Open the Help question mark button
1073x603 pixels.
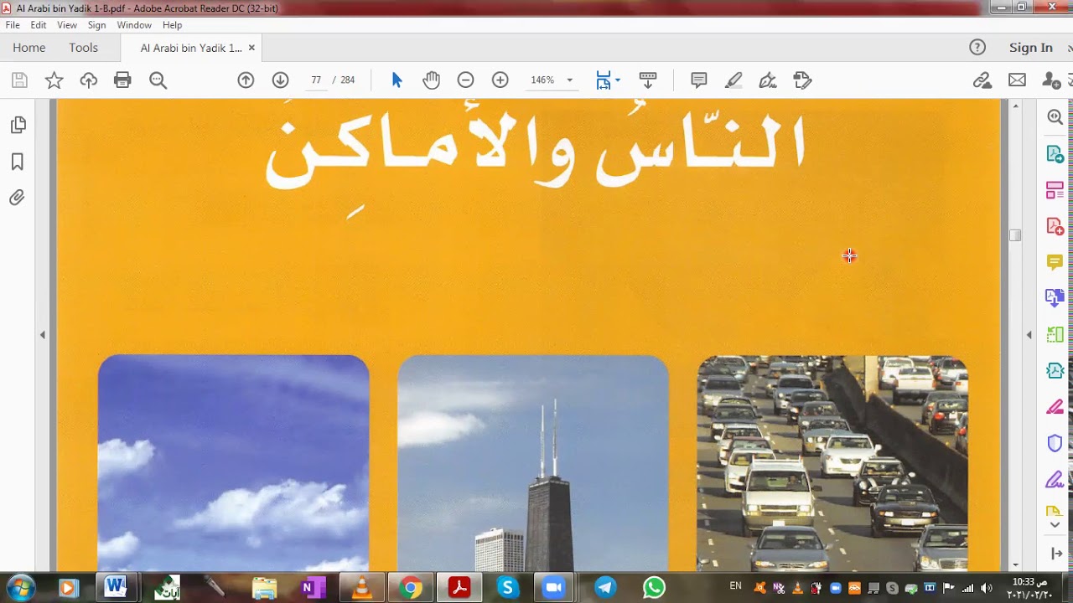point(977,48)
